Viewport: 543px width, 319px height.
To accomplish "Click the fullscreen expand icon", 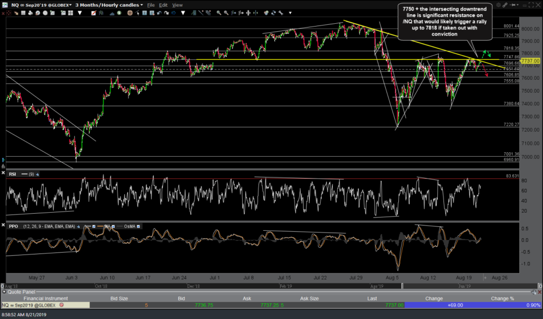I will point(531,5).
